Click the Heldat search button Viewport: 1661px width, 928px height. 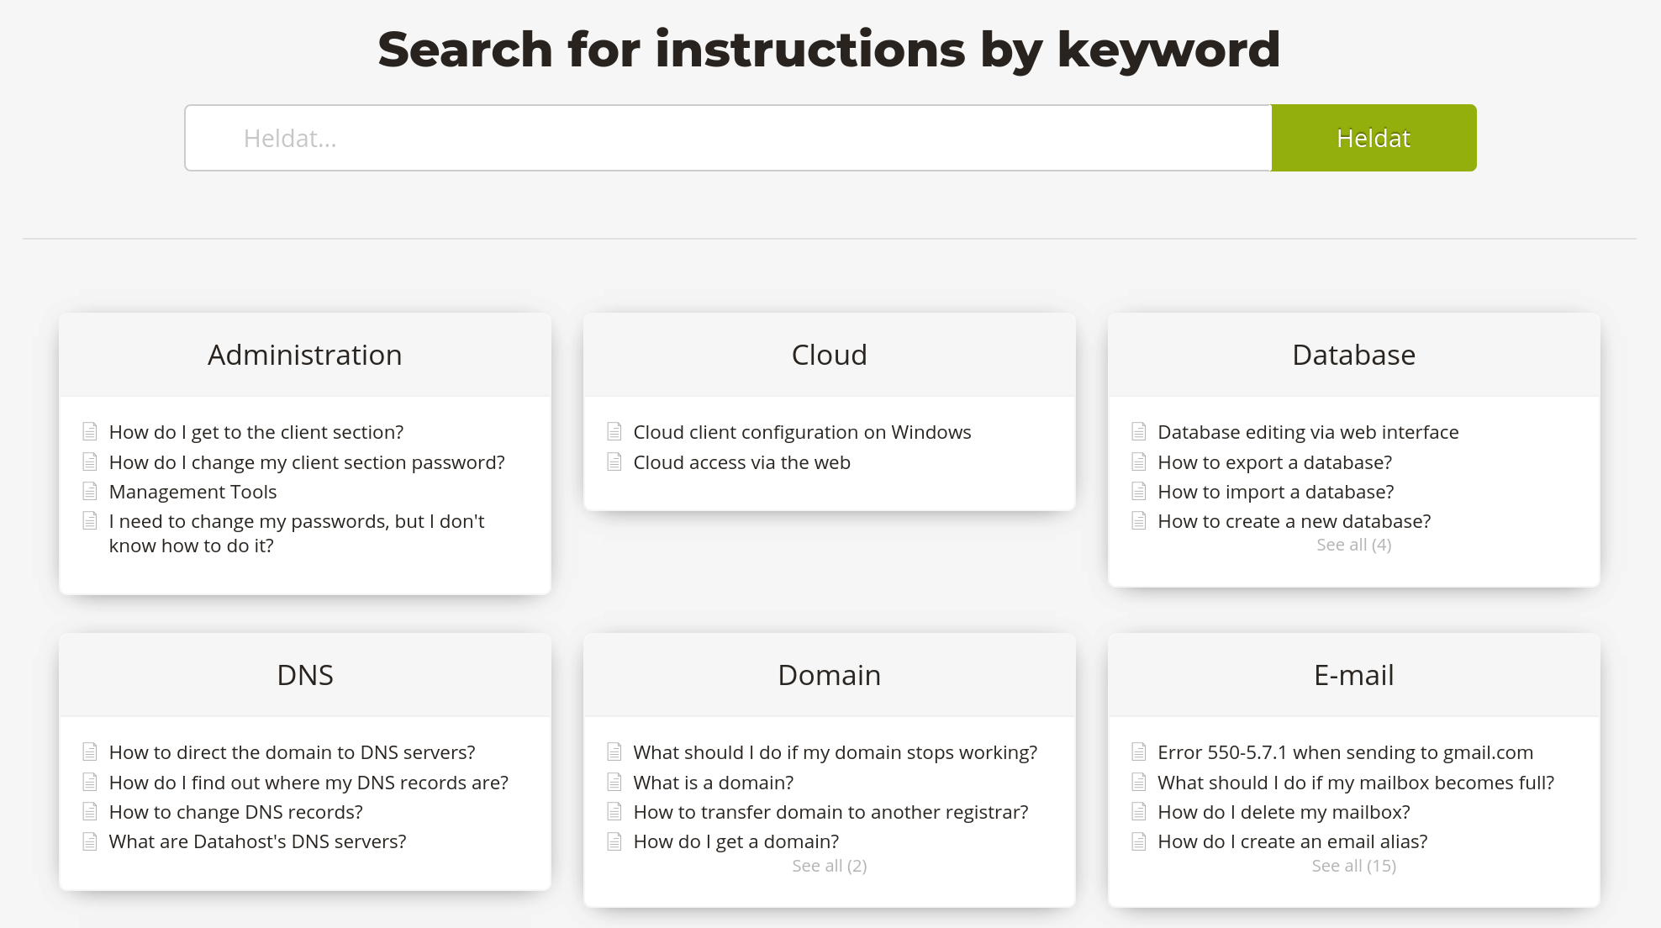(x=1373, y=137)
